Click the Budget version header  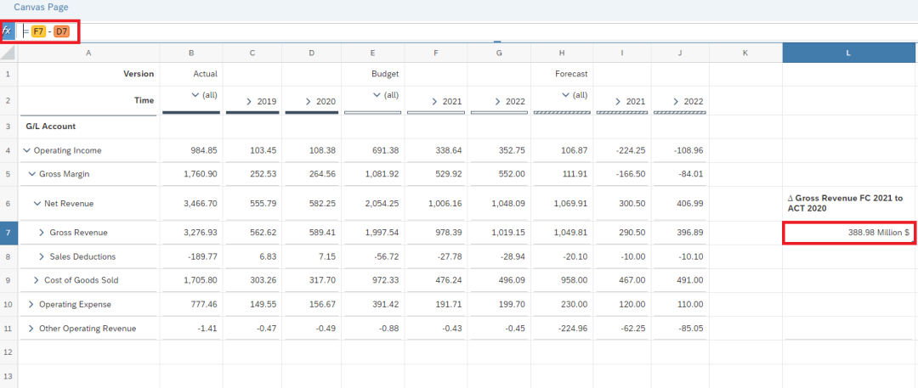pyautogui.click(x=385, y=74)
